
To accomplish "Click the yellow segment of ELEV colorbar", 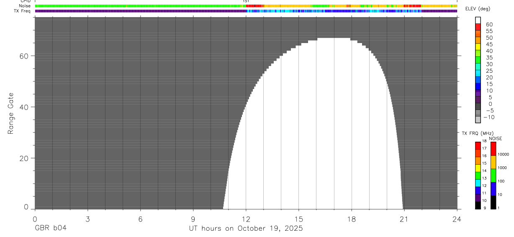I will point(478,47).
